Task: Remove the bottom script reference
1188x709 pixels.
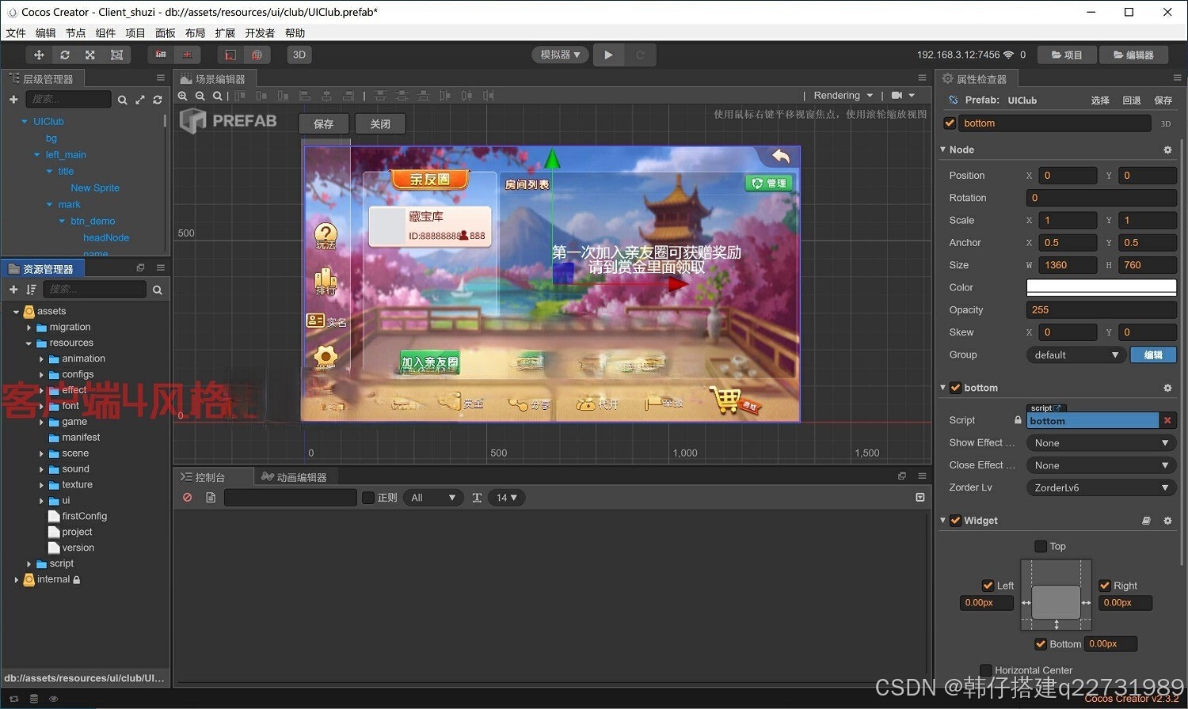Action: [1167, 420]
